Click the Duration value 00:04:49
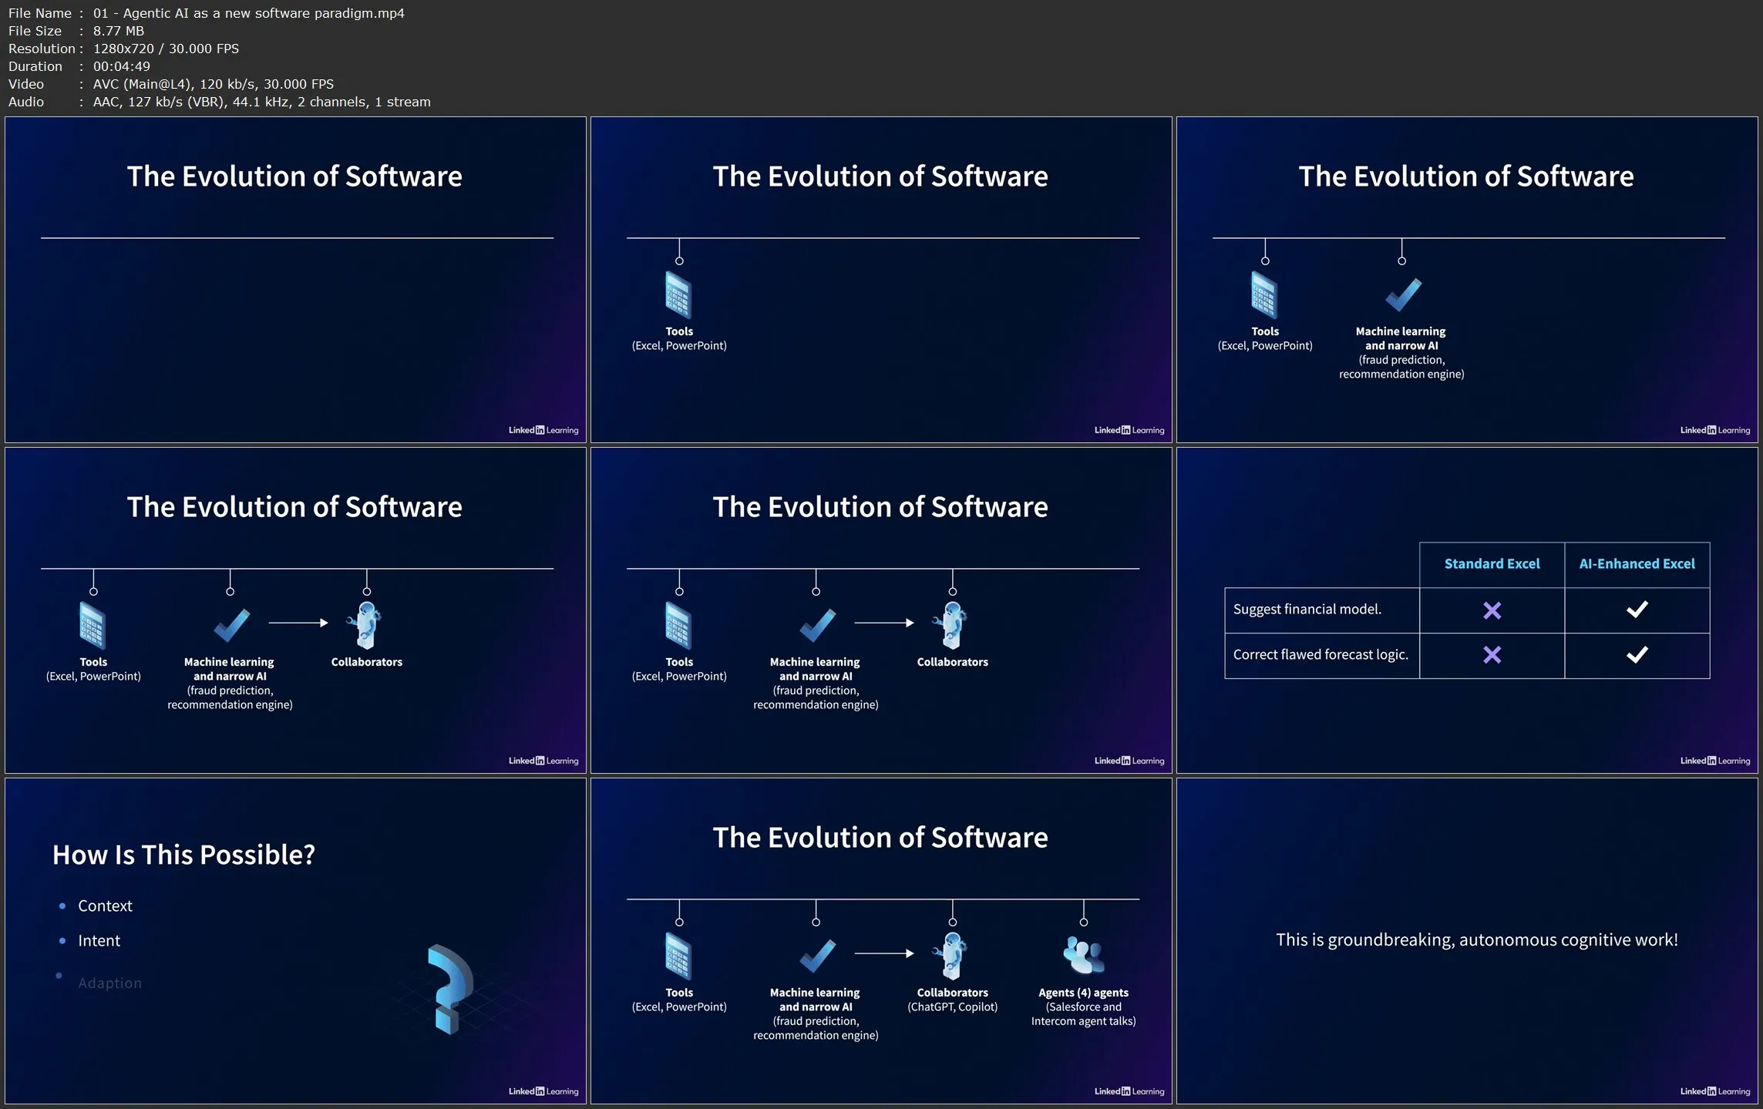Viewport: 1763px width, 1109px height. (121, 66)
